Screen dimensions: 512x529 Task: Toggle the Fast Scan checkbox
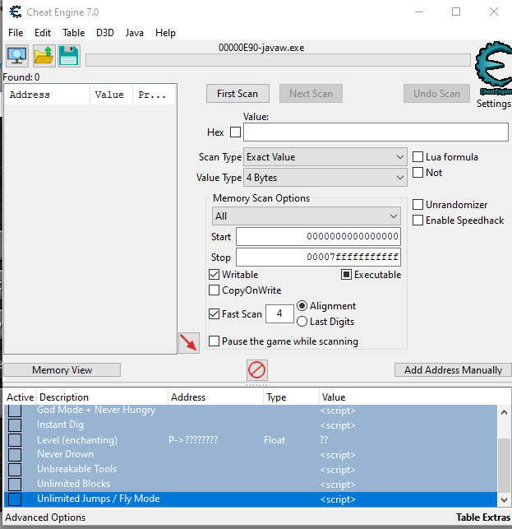pyautogui.click(x=215, y=314)
